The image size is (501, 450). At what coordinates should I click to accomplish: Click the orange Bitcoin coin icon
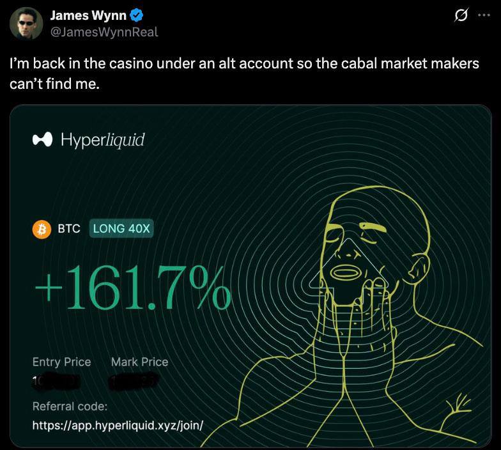[42, 229]
